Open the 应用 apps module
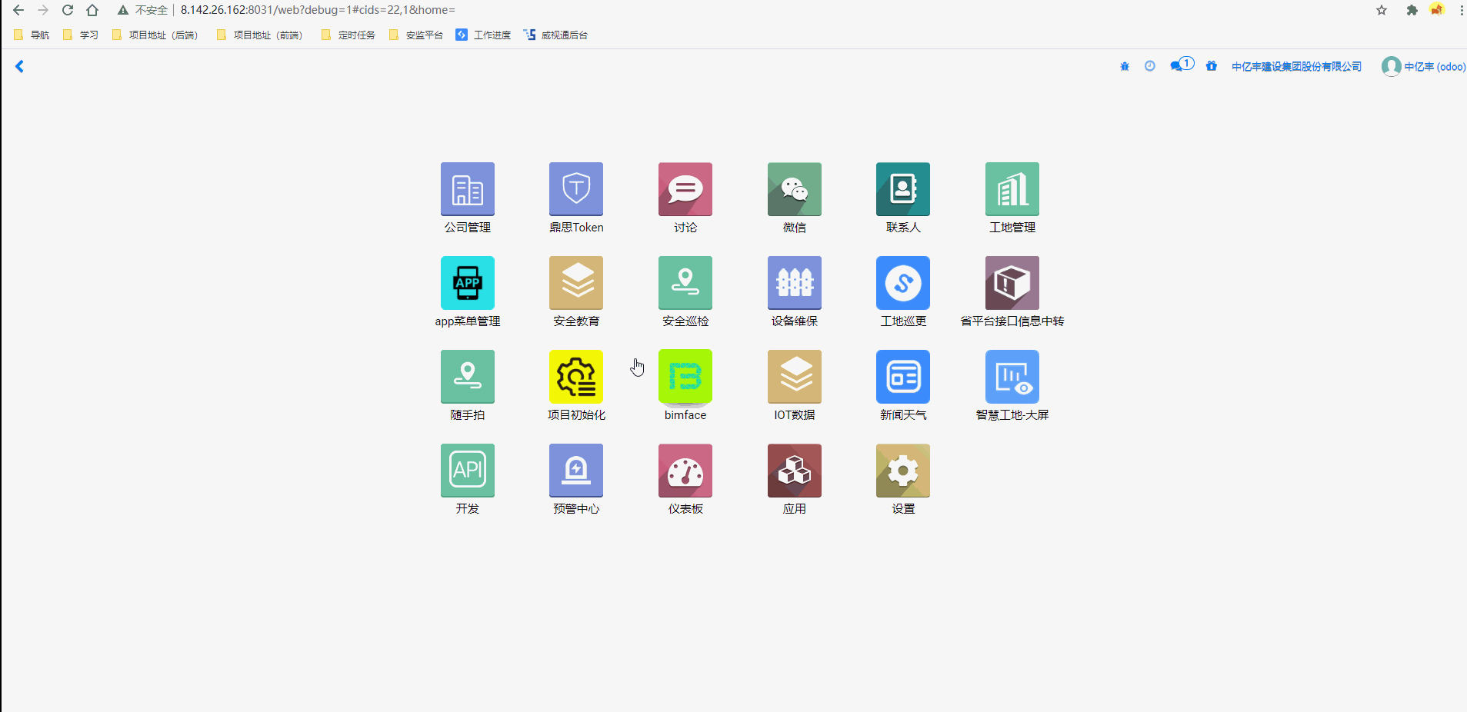Viewport: 1467px width, 712px height. [795, 471]
